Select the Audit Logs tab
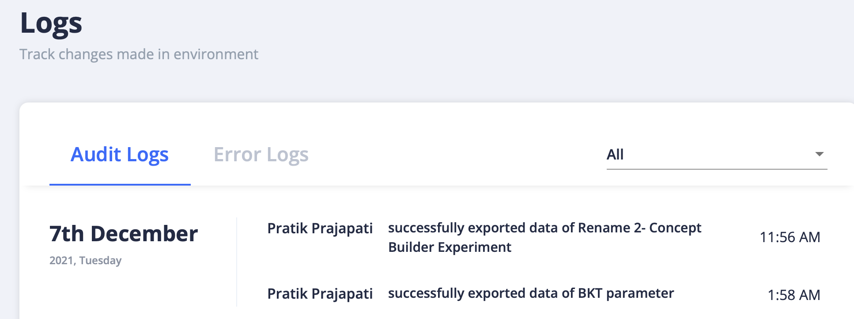854x319 pixels. [119, 155]
